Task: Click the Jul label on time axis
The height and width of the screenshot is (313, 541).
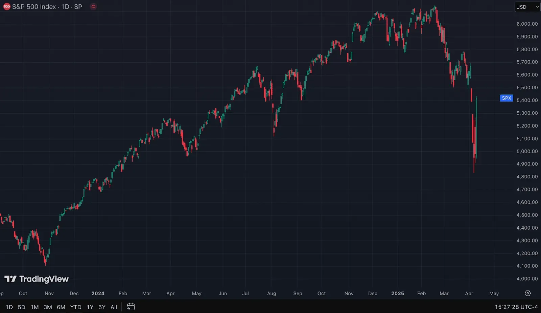Action: click(x=245, y=293)
